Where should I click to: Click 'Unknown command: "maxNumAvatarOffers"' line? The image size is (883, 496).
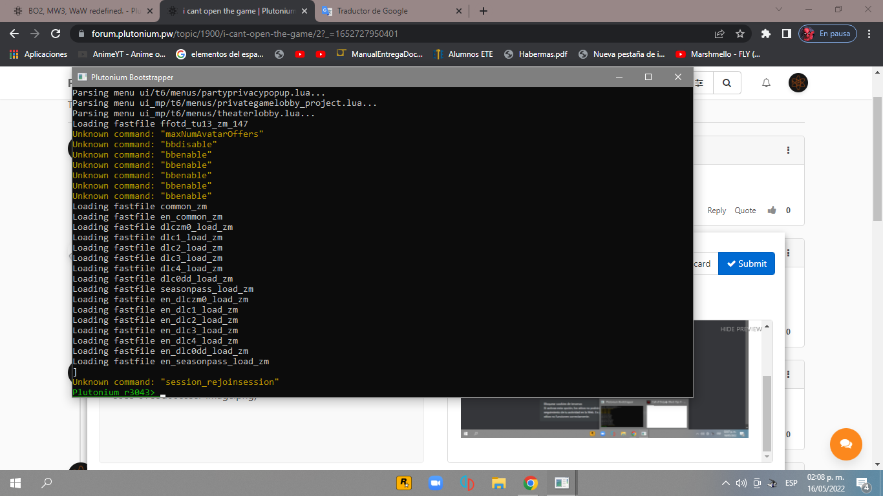[168, 134]
